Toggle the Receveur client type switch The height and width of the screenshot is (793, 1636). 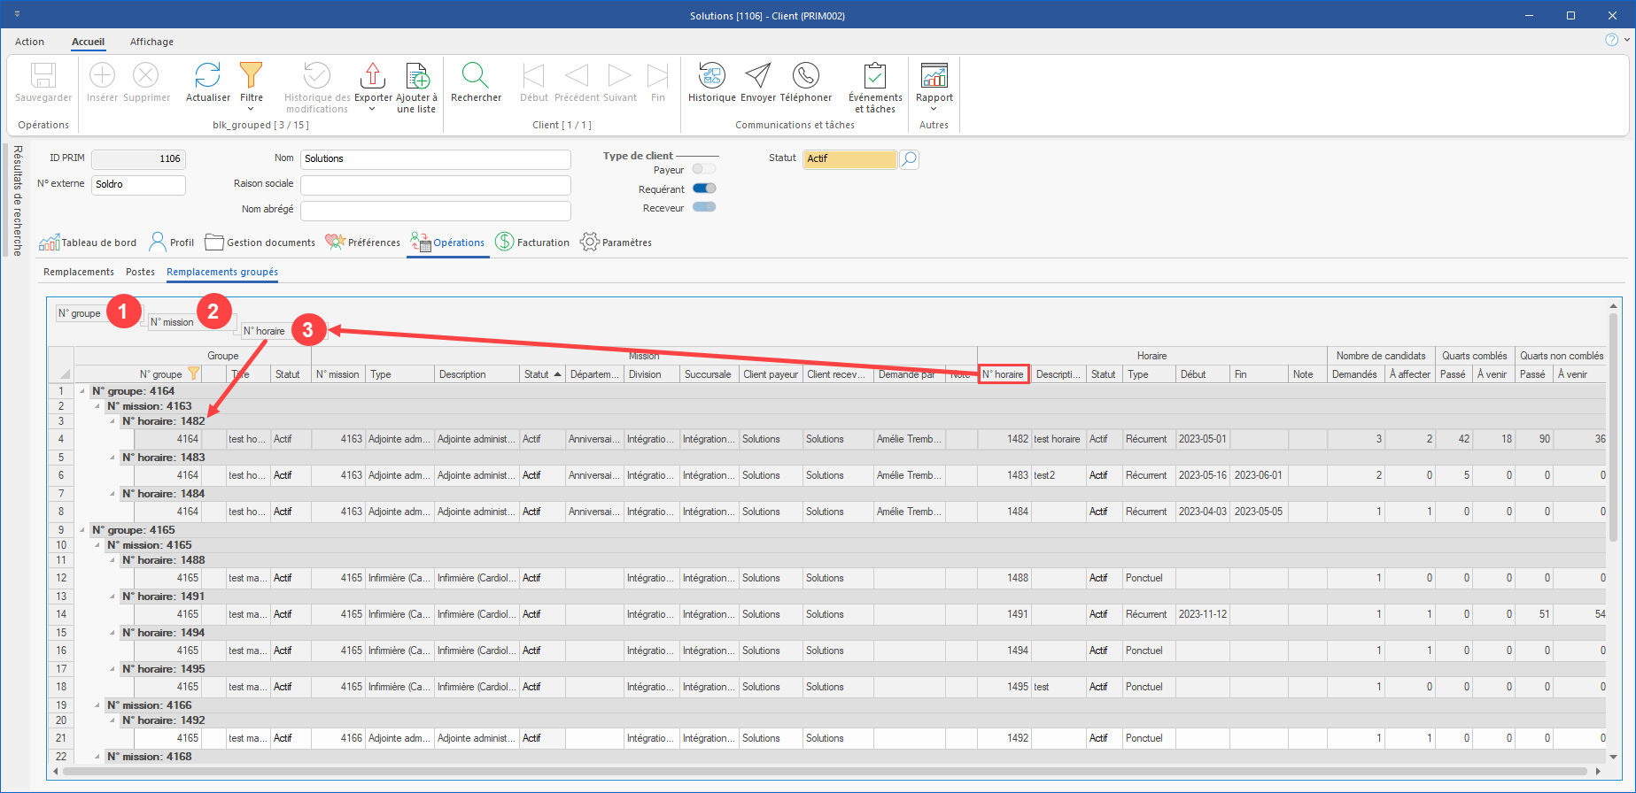tap(704, 207)
